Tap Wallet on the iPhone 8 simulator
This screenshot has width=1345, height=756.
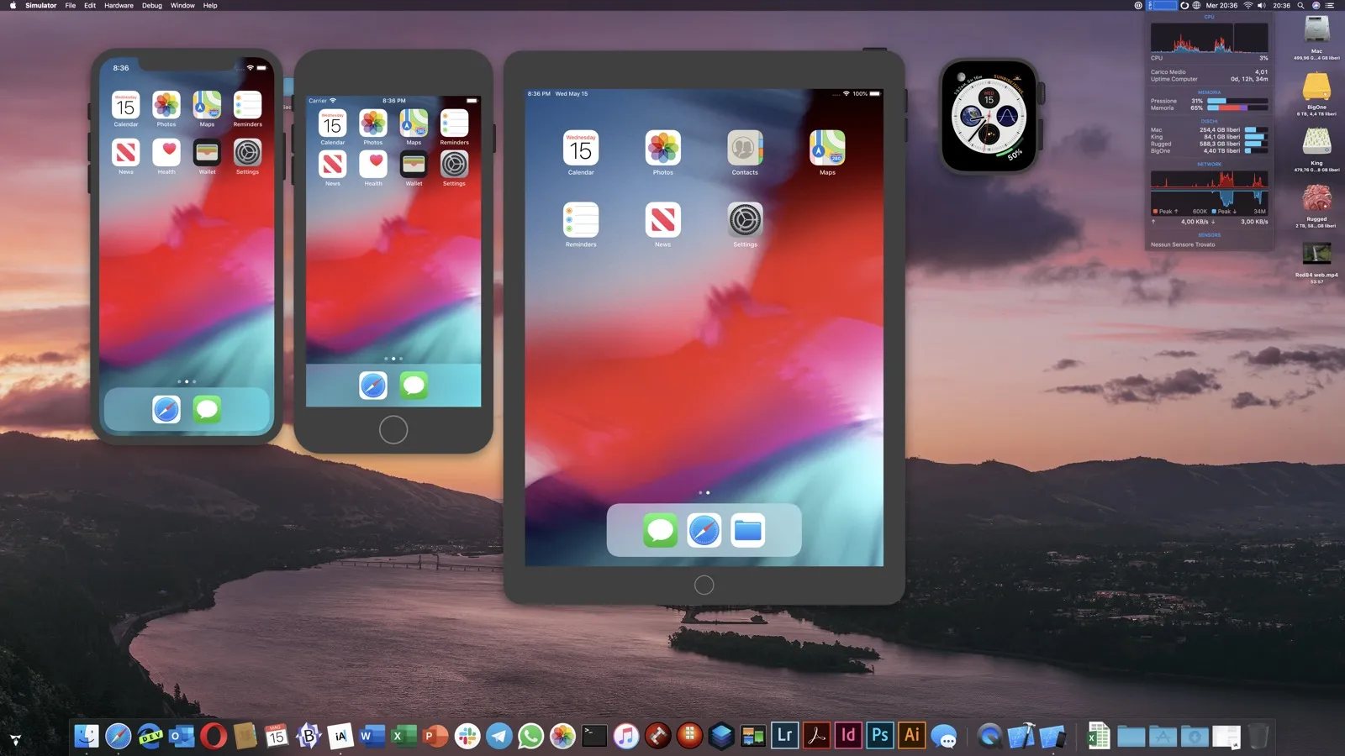413,164
